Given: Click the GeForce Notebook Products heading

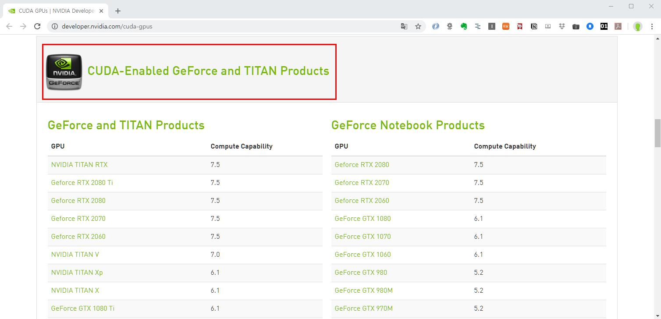Looking at the screenshot, I should tap(408, 125).
